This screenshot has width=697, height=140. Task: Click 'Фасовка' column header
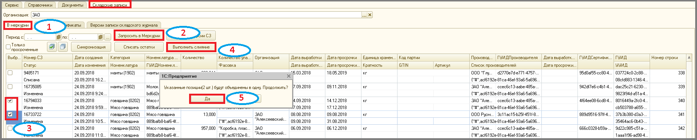[x=235, y=65]
